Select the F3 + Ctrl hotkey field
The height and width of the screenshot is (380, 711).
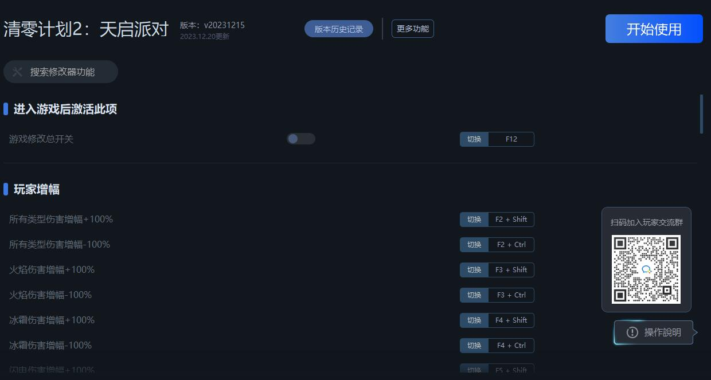tap(511, 295)
